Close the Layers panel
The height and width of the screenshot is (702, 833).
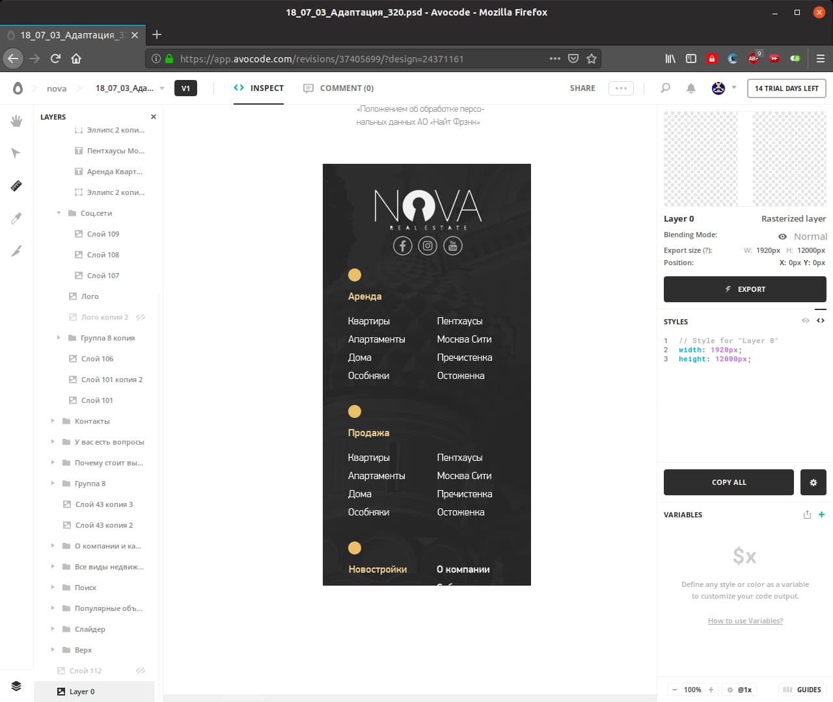pyautogui.click(x=154, y=117)
